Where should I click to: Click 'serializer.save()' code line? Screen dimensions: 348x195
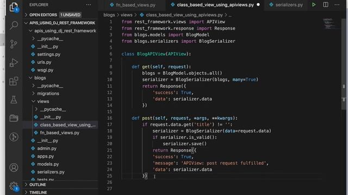(x=185, y=144)
